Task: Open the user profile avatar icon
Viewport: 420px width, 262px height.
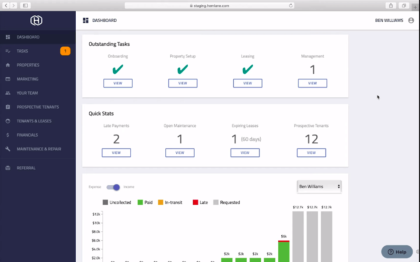Action: point(411,21)
